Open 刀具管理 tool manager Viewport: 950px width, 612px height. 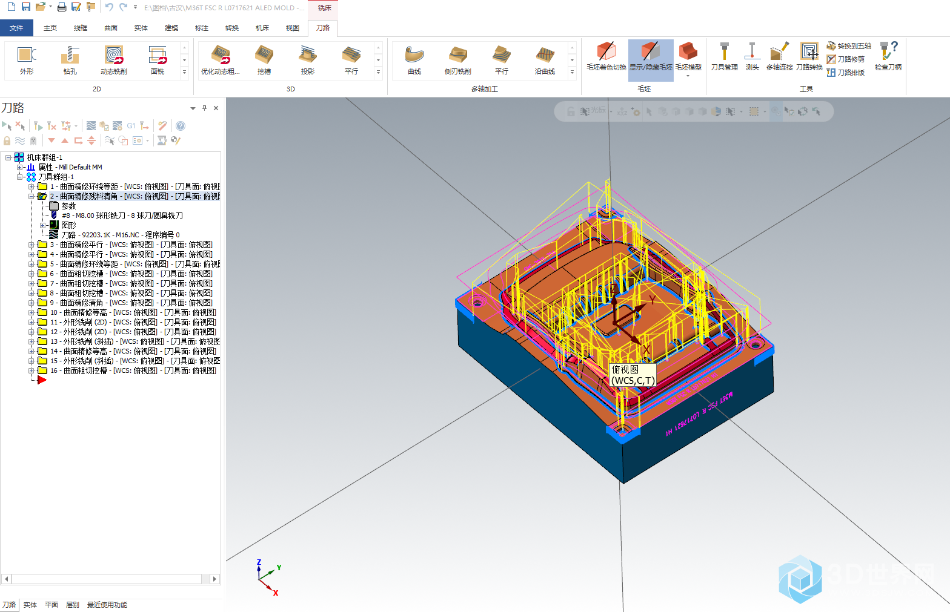coord(724,56)
